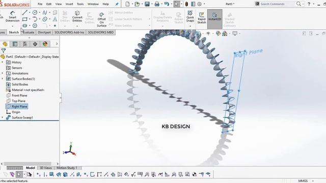Open the Quick Snaps dropdown arrow
Image resolution: width=326 pixels, height=183 pixels.
click(190, 26)
